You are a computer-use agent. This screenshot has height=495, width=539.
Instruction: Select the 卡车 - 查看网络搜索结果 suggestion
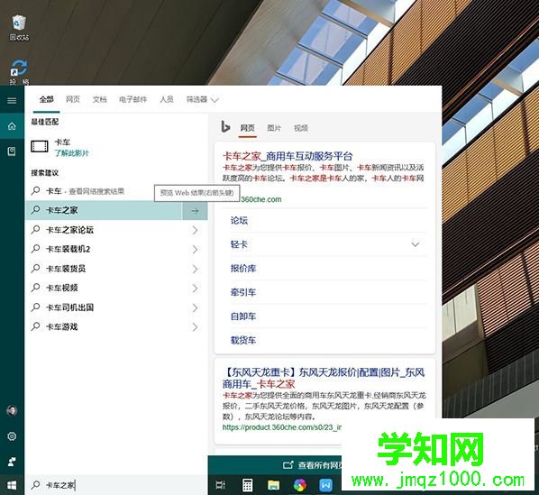pos(117,191)
